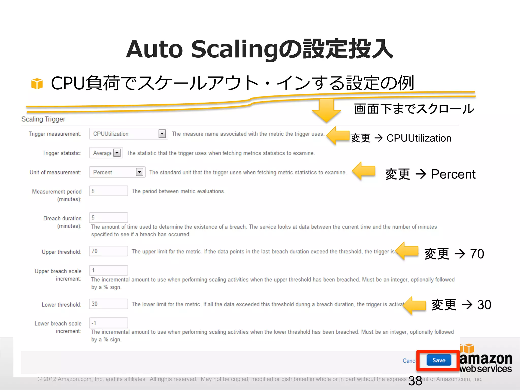Click the Lower threshold label
Screen dimensions: 520x390
click(x=61, y=305)
